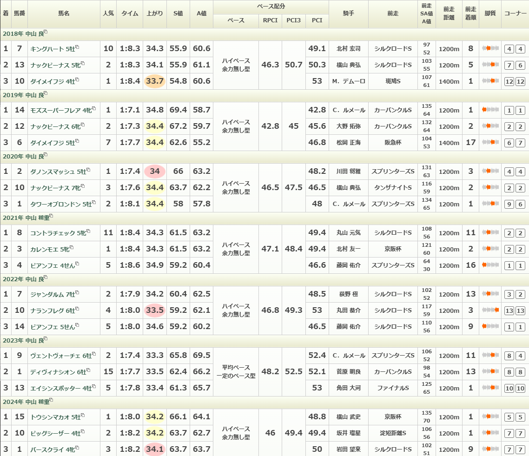Click the popup icon beside キングハート 5牡
Image resolution: width=529 pixels, height=456 pixels.
[x=77, y=47]
